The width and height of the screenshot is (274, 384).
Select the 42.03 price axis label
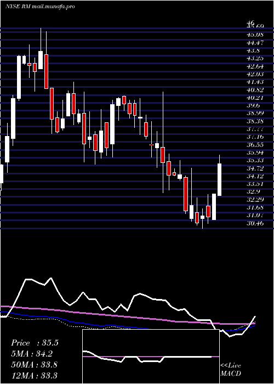pyautogui.click(x=255, y=74)
